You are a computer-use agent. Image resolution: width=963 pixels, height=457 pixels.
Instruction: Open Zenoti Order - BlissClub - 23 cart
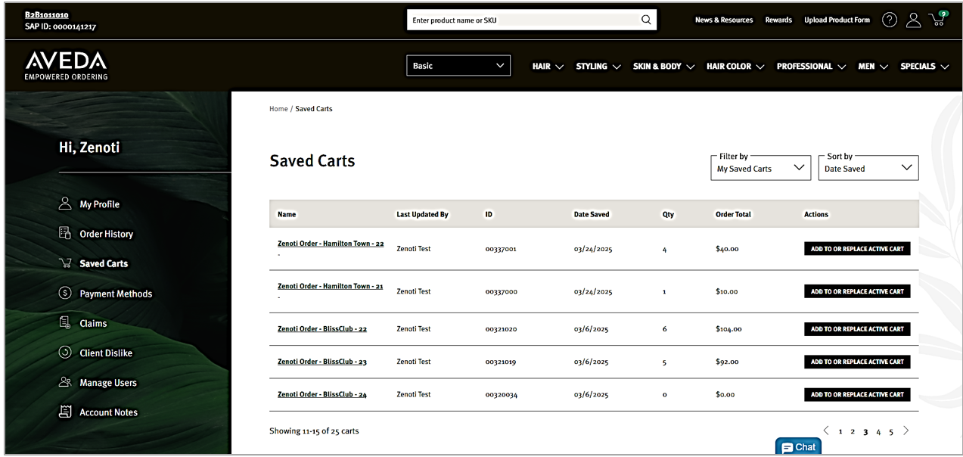[322, 362]
